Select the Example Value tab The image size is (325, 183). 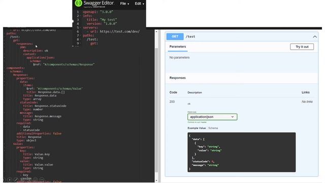coord(197,128)
